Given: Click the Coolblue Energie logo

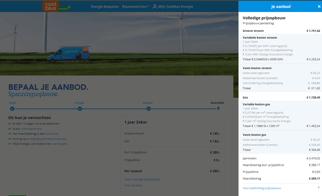Looking at the screenshot, I should pos(56,6).
